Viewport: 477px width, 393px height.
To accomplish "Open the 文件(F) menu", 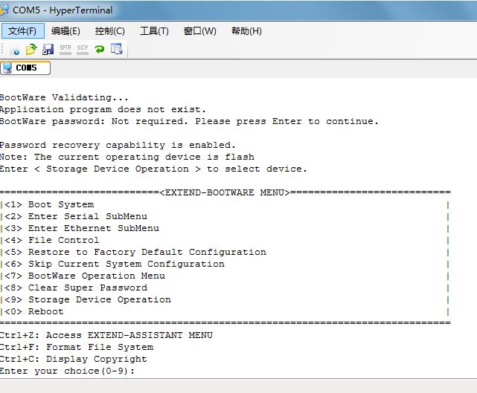I will pyautogui.click(x=23, y=31).
